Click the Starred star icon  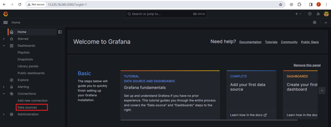[12, 39]
